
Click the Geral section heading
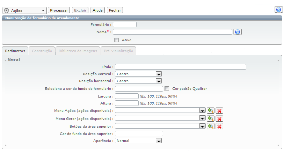tap(14, 59)
